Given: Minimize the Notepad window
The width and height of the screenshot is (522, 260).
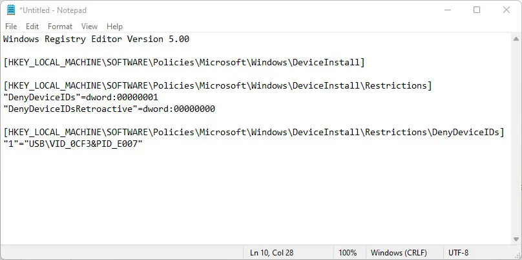Looking at the screenshot, I should (x=448, y=10).
